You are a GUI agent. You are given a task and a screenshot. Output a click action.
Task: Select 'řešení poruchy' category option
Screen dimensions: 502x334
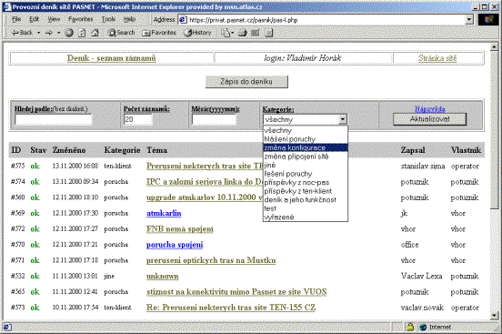coord(305,174)
